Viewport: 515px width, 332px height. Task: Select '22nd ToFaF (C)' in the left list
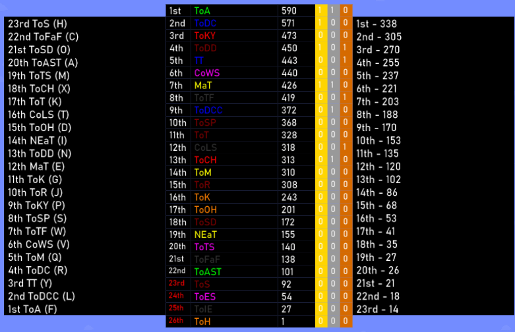[44, 37]
